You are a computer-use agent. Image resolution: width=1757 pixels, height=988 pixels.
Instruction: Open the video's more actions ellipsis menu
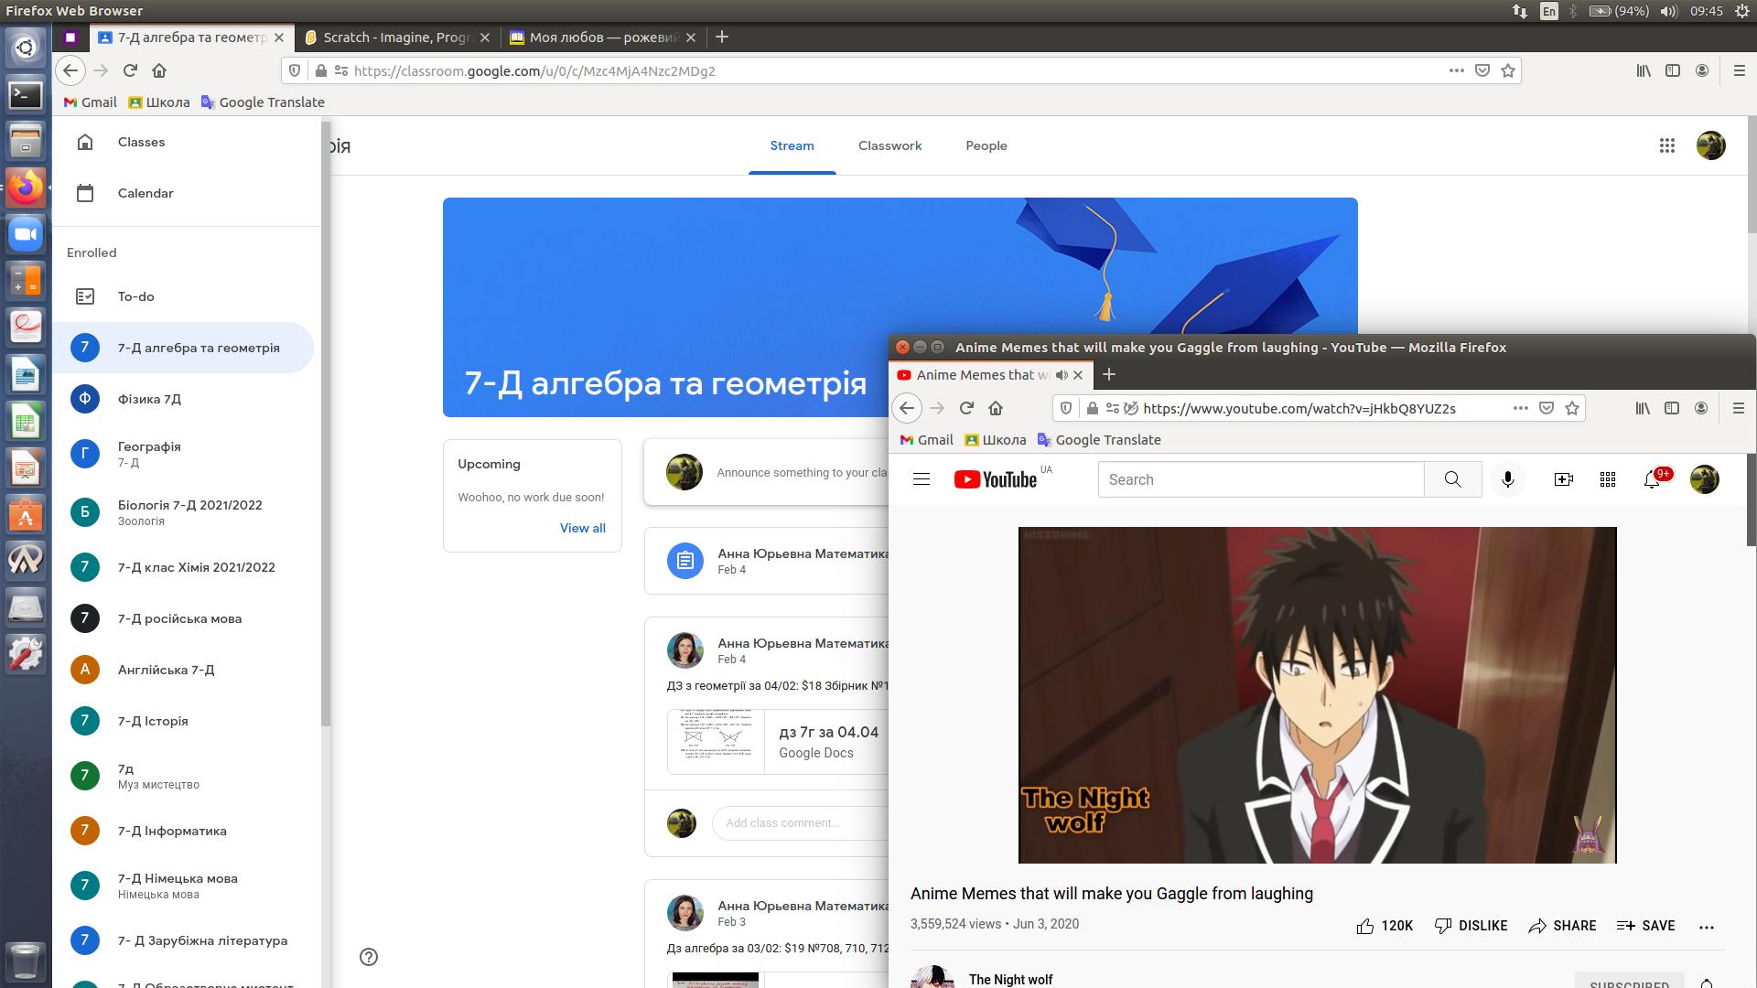pyautogui.click(x=1707, y=926)
